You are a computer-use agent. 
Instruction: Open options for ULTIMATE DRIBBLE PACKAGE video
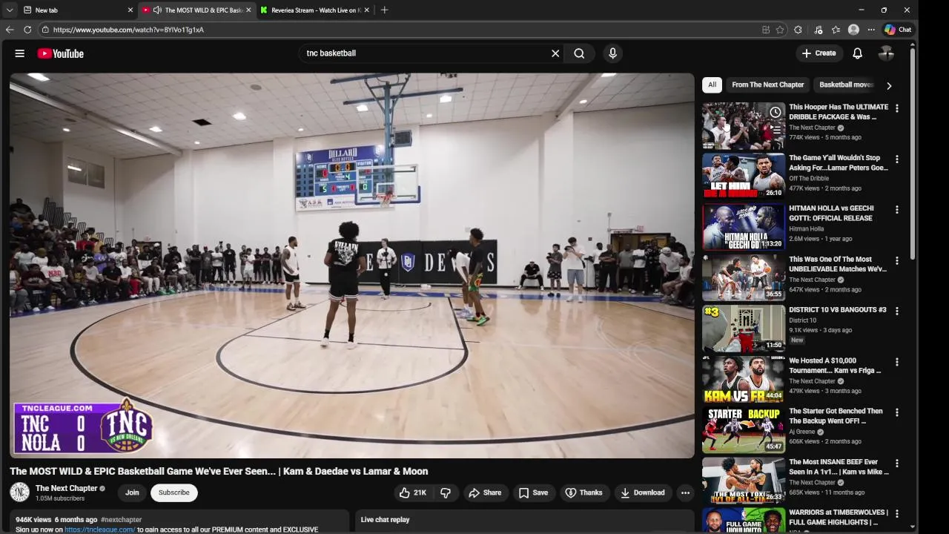tap(896, 108)
